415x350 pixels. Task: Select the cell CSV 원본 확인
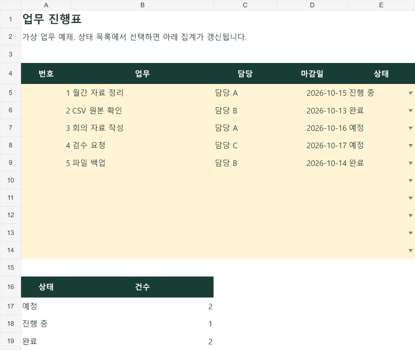pos(142,110)
